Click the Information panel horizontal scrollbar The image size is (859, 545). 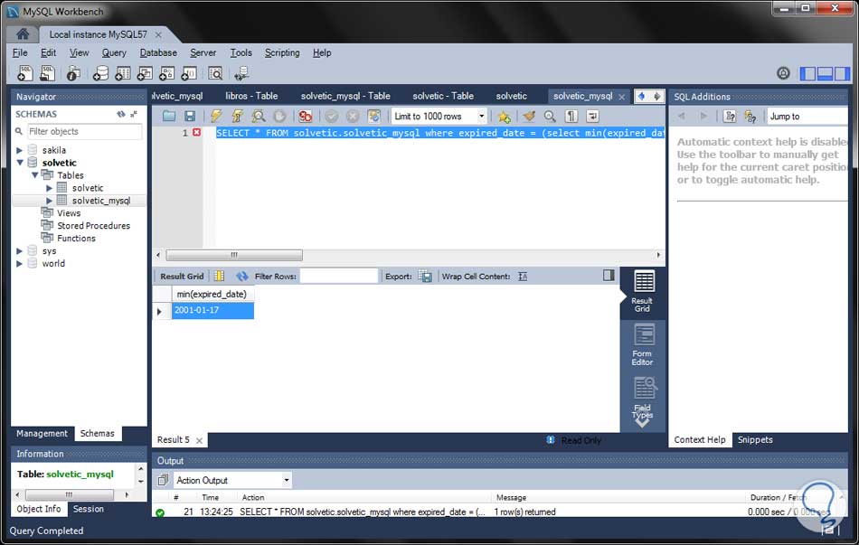(x=69, y=494)
